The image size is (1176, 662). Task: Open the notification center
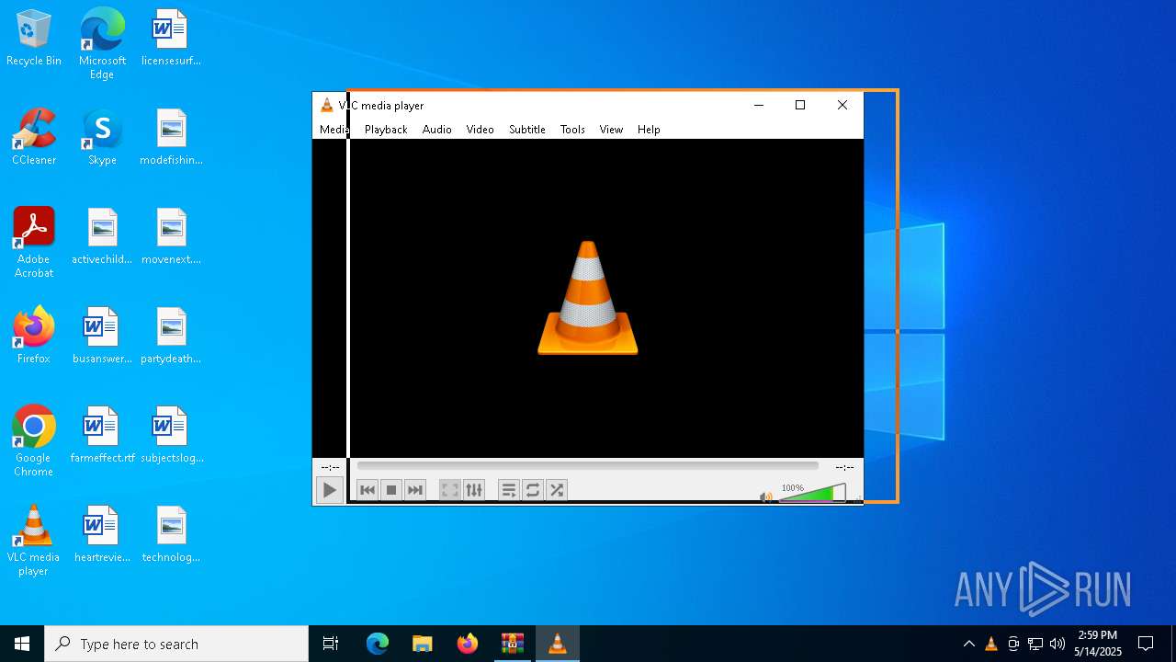click(1146, 644)
